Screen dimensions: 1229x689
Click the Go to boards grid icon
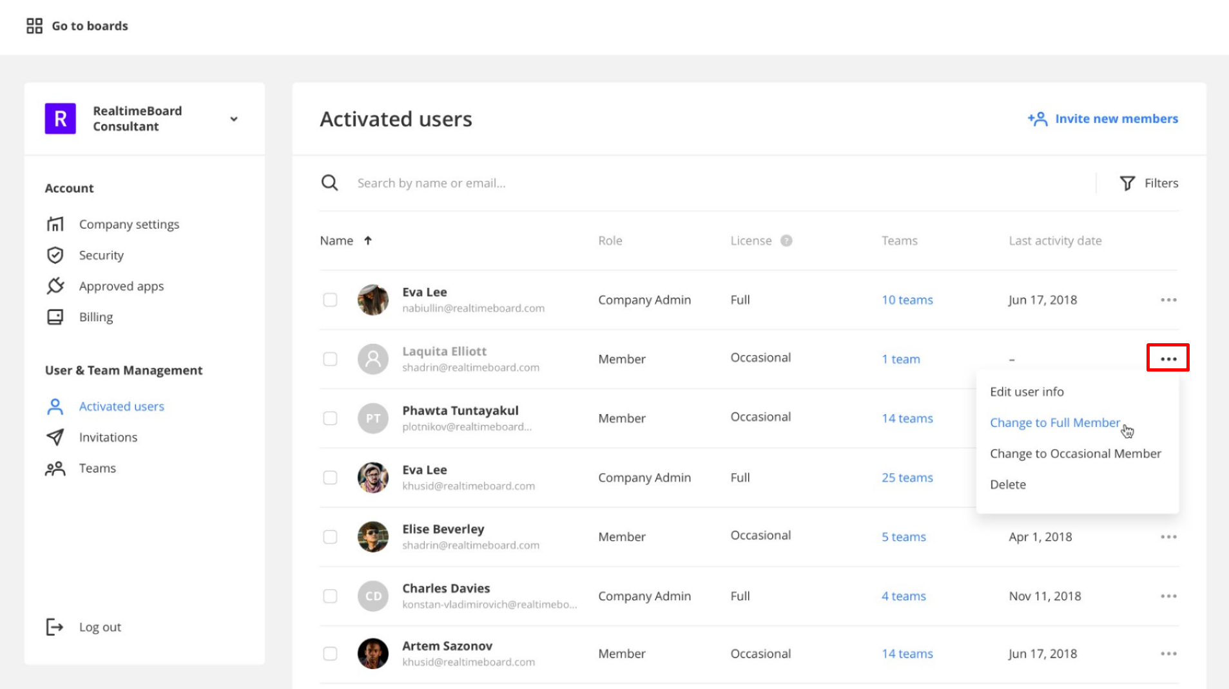click(x=34, y=26)
